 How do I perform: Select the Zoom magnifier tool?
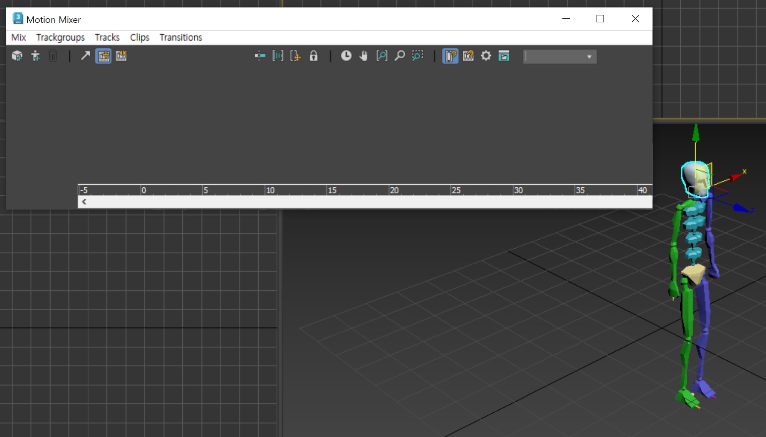click(x=400, y=55)
